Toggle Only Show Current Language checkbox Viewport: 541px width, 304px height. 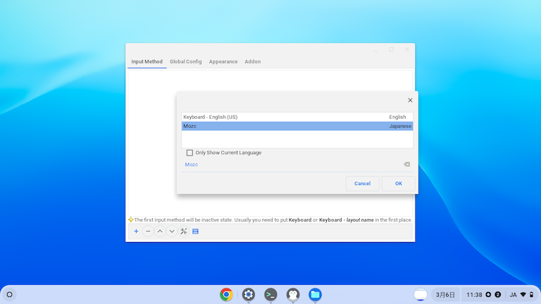189,153
